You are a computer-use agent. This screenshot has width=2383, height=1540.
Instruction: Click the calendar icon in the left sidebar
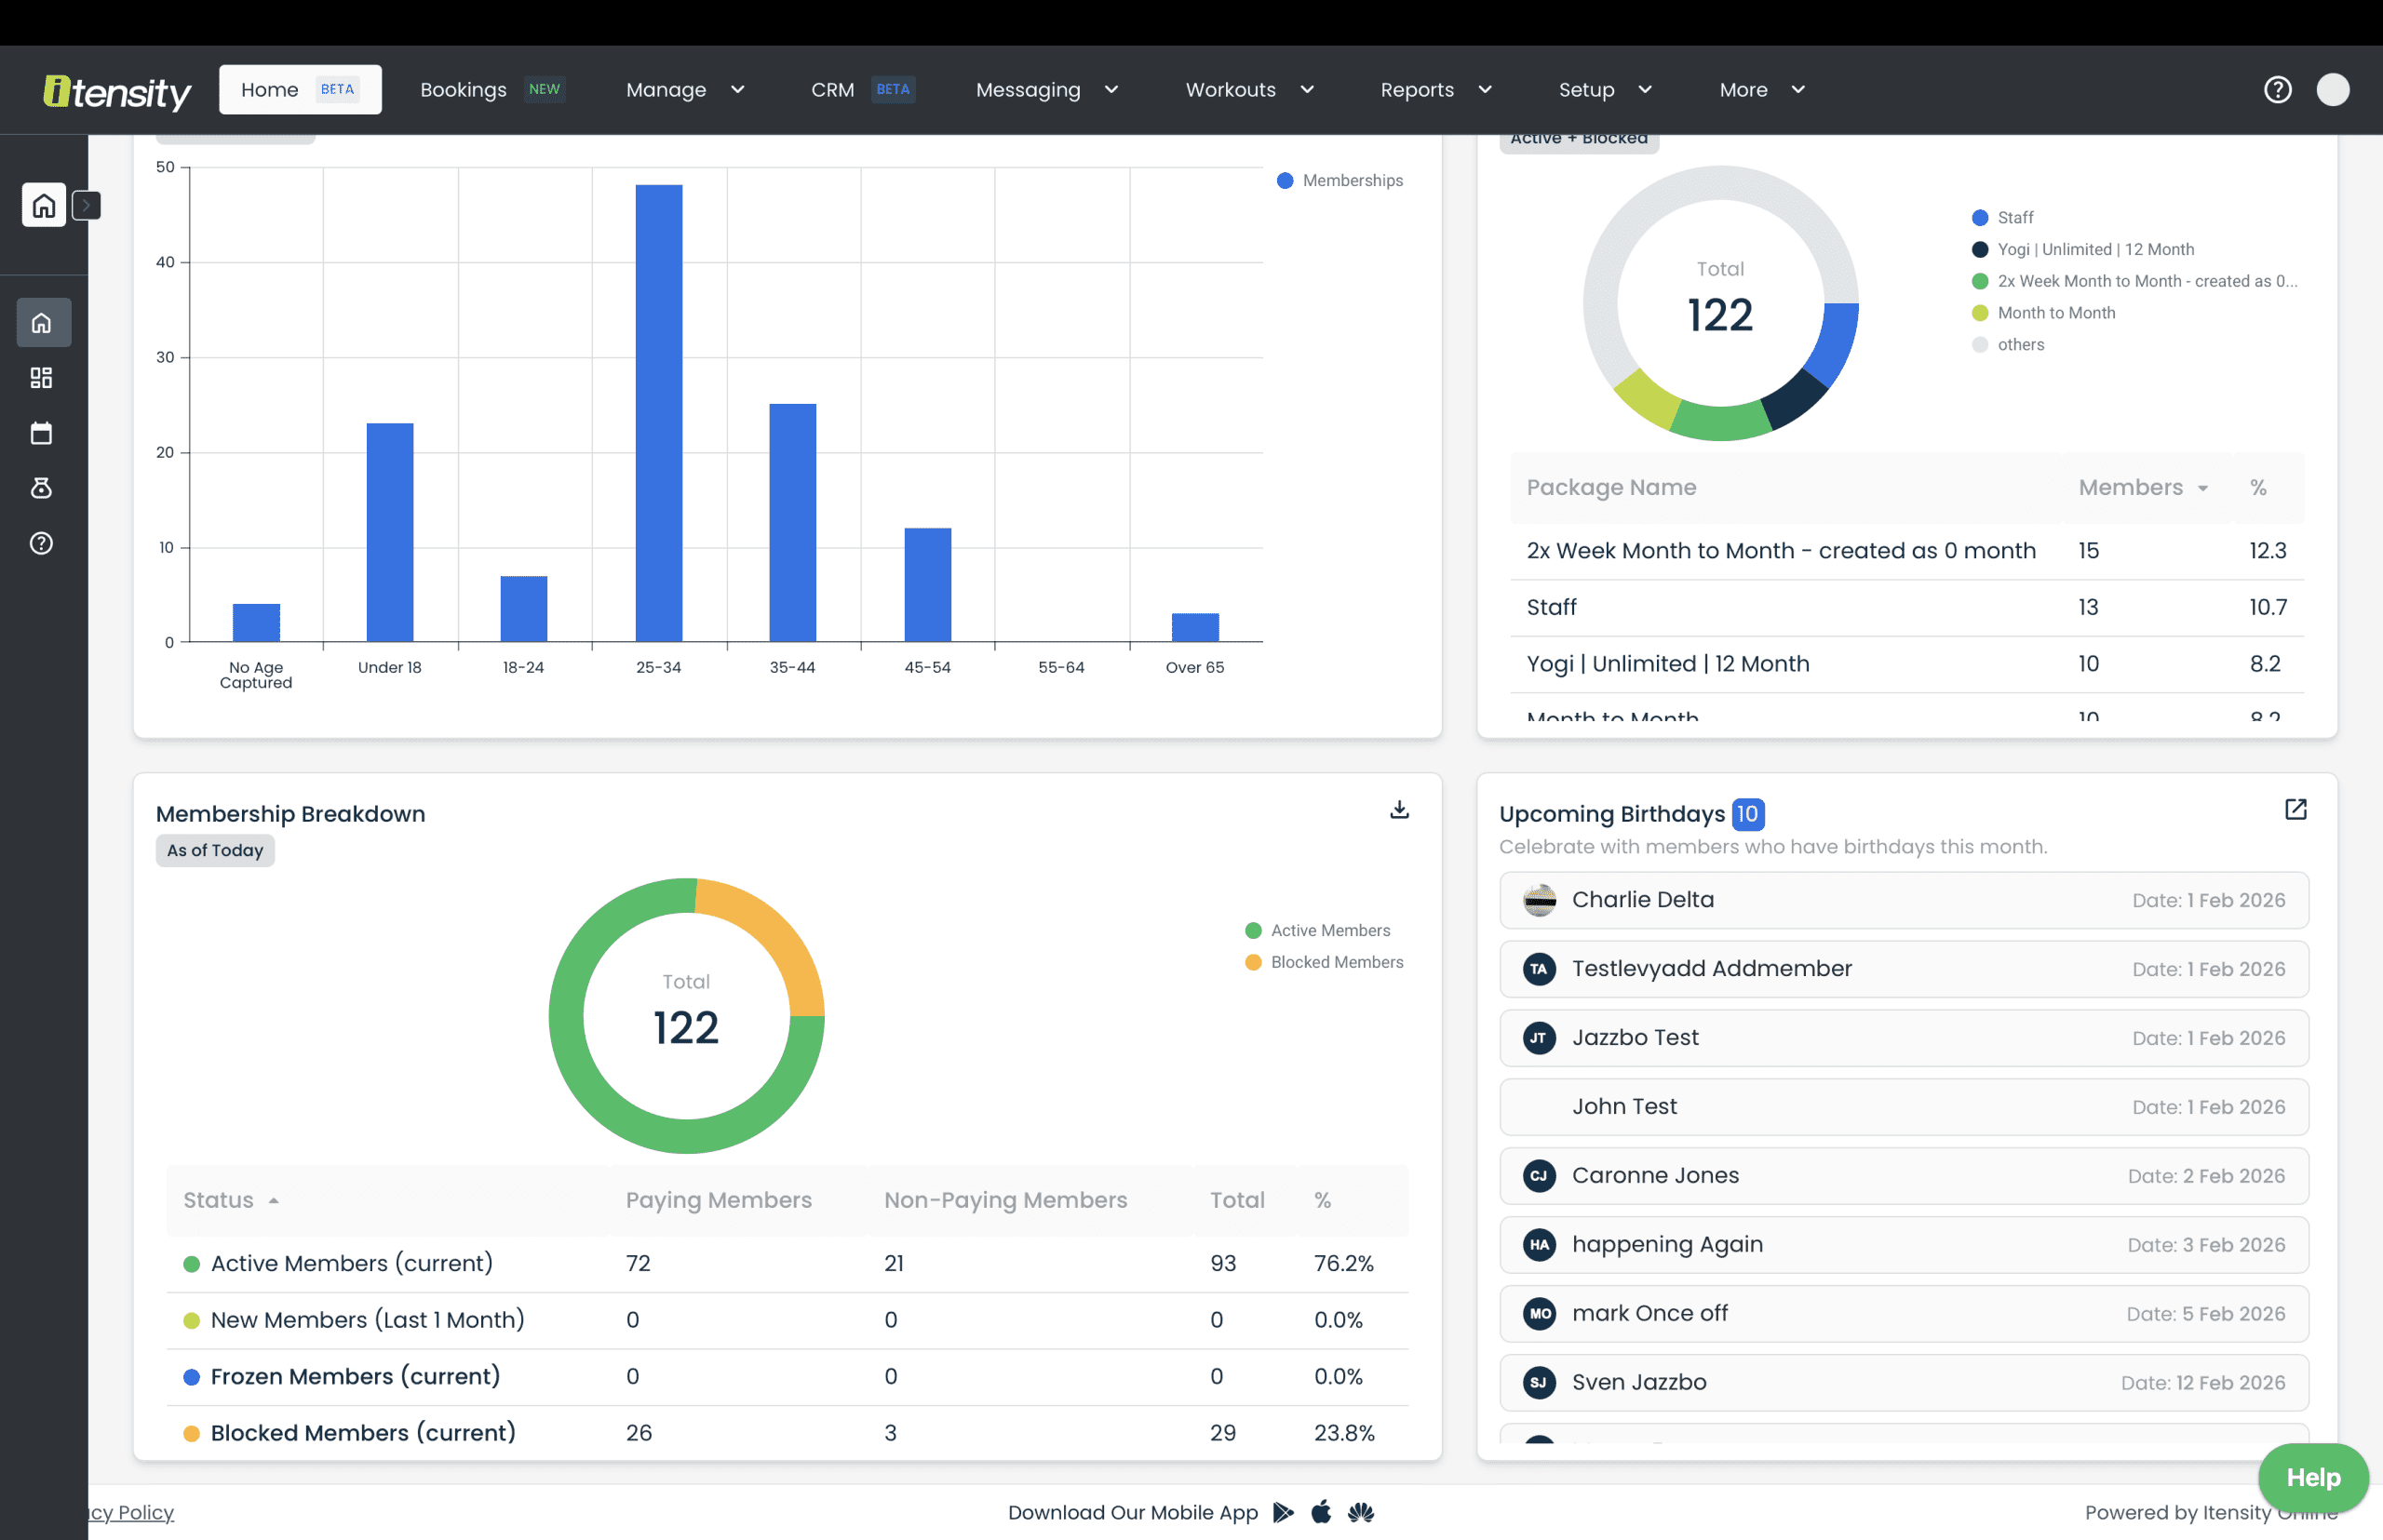41,432
